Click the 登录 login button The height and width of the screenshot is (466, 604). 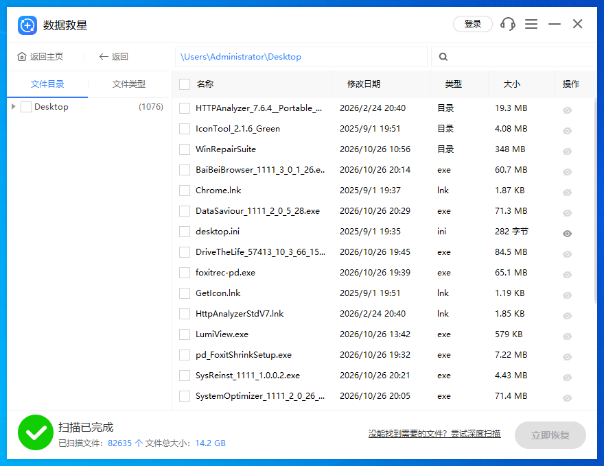(473, 24)
